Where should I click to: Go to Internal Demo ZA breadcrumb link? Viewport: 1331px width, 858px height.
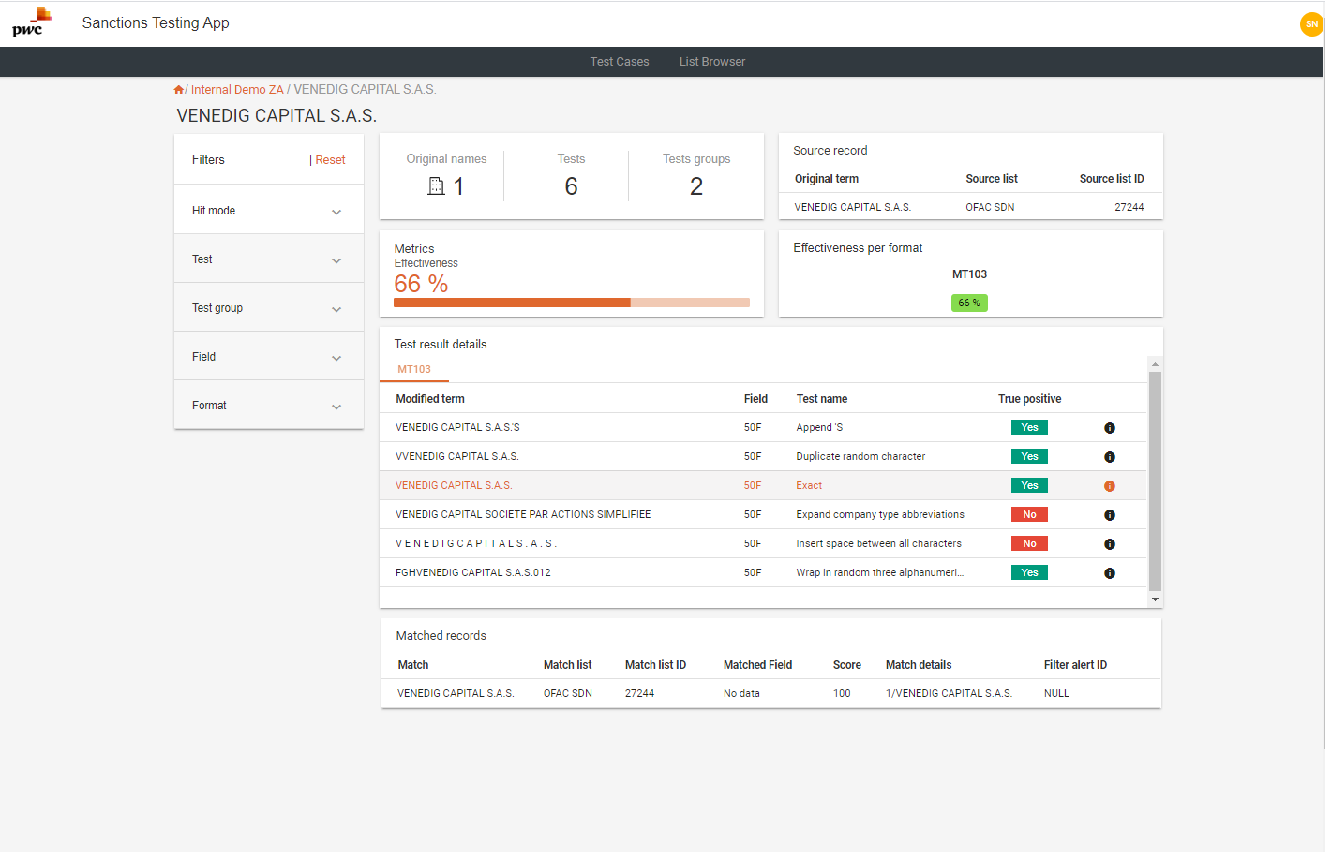coord(236,90)
